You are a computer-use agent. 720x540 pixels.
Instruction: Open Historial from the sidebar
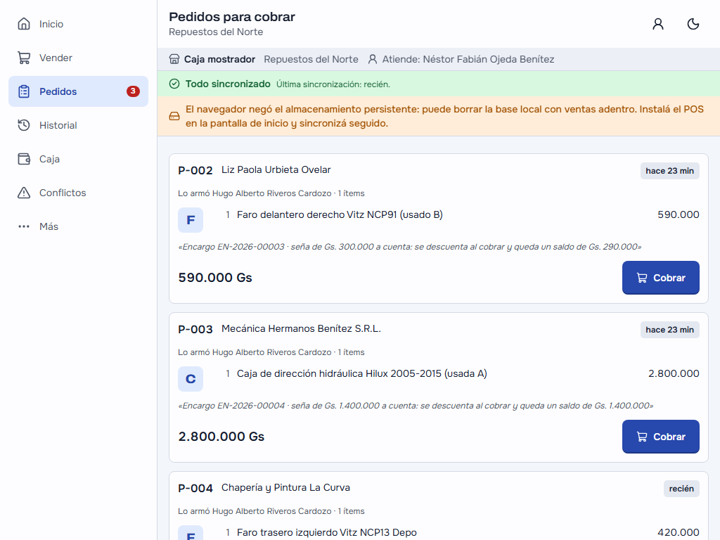click(78, 125)
